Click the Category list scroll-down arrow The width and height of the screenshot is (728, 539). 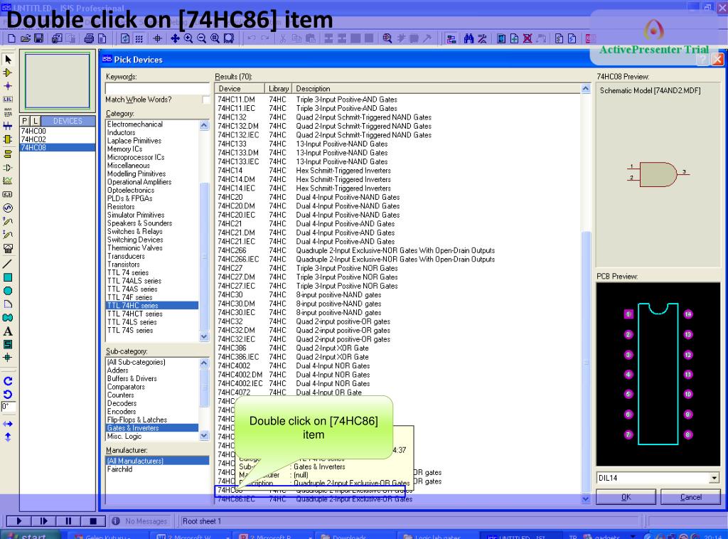(204, 336)
